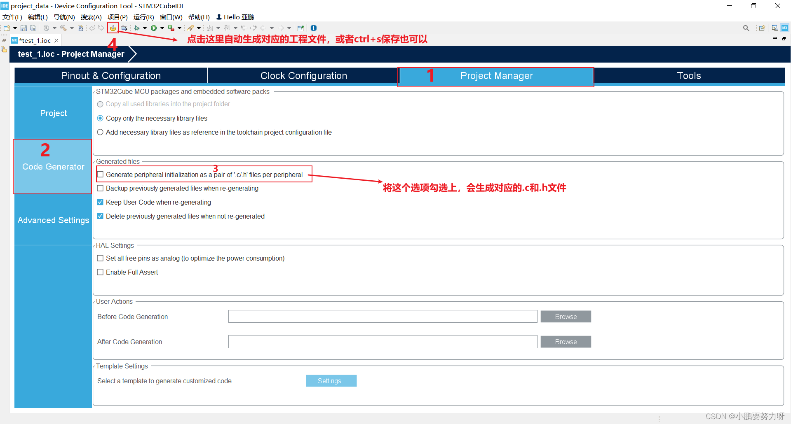Click the Open Perspective icon
The height and width of the screenshot is (424, 791).
[x=762, y=28]
